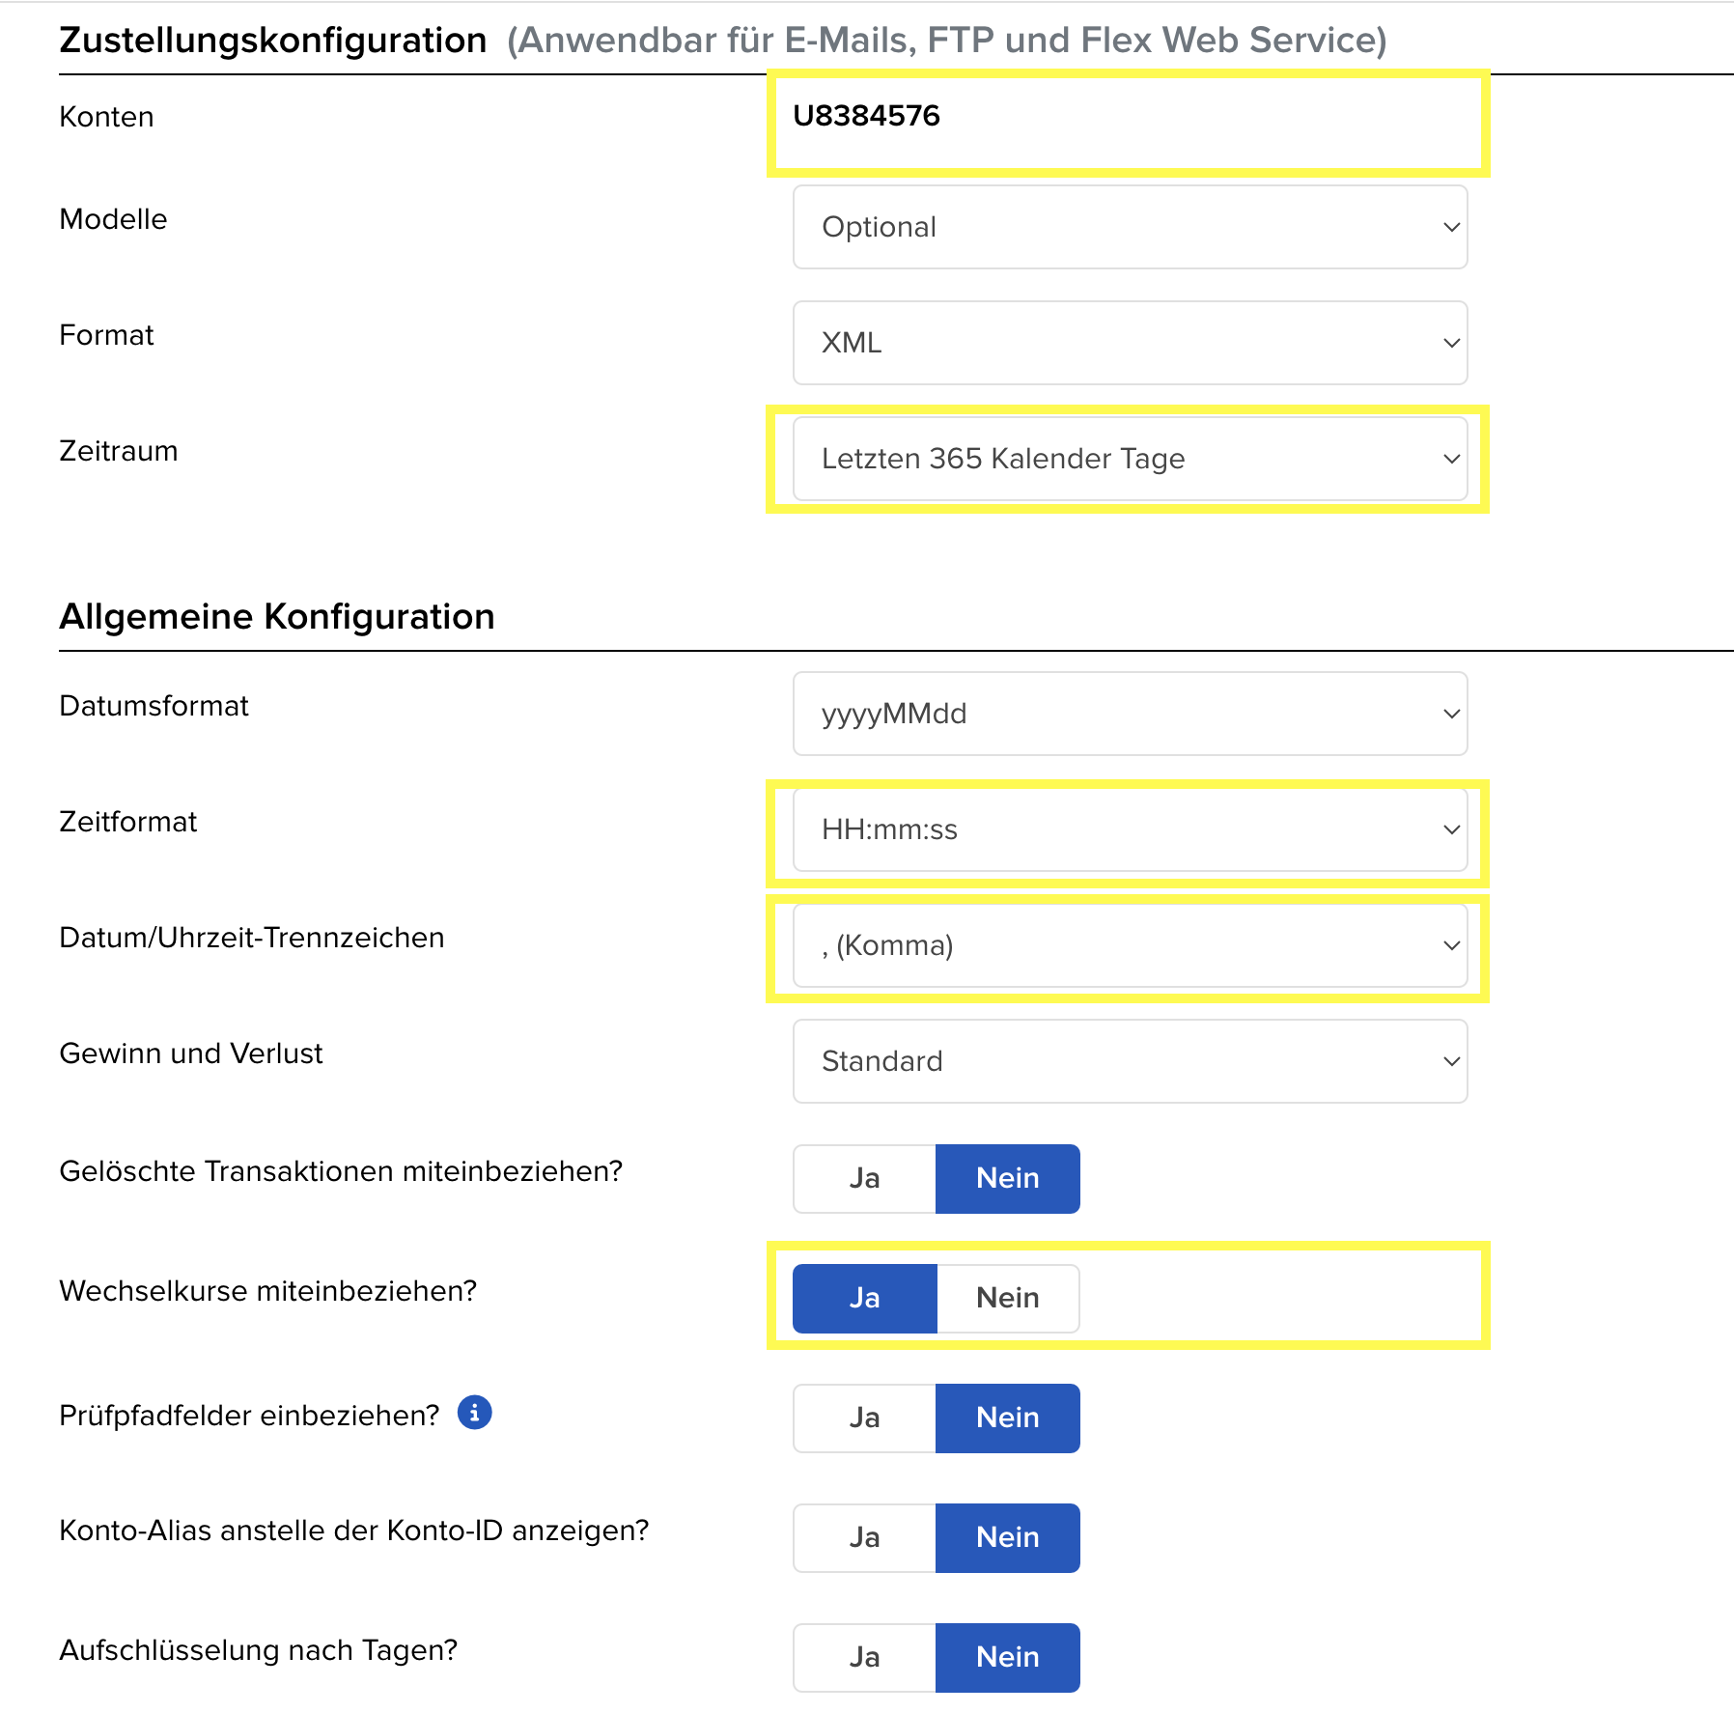Select Nein for Gelöschte Transaktionen miteinbeziehen
Screen dimensions: 1734x1713
[1007, 1178]
